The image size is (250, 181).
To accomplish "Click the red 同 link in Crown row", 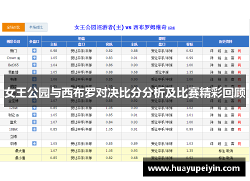I will tap(239, 58).
